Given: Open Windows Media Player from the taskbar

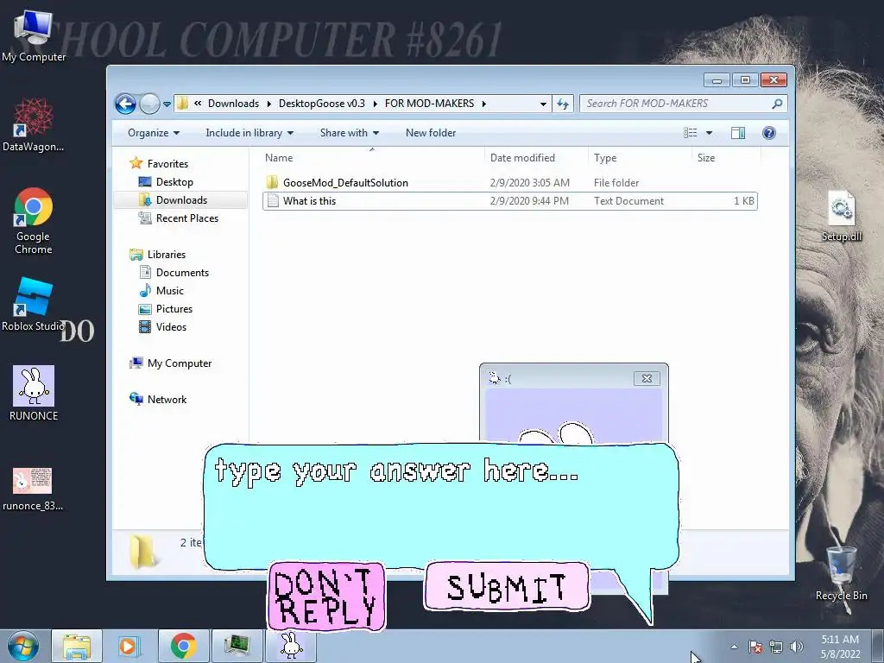Looking at the screenshot, I should pyautogui.click(x=129, y=646).
